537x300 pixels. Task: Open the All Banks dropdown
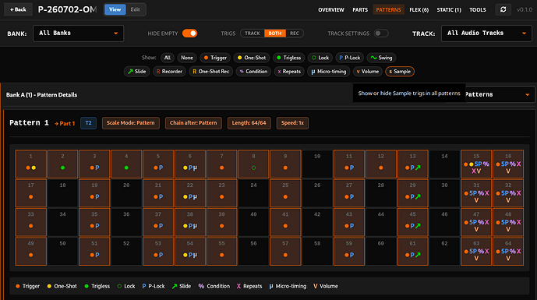coord(78,34)
